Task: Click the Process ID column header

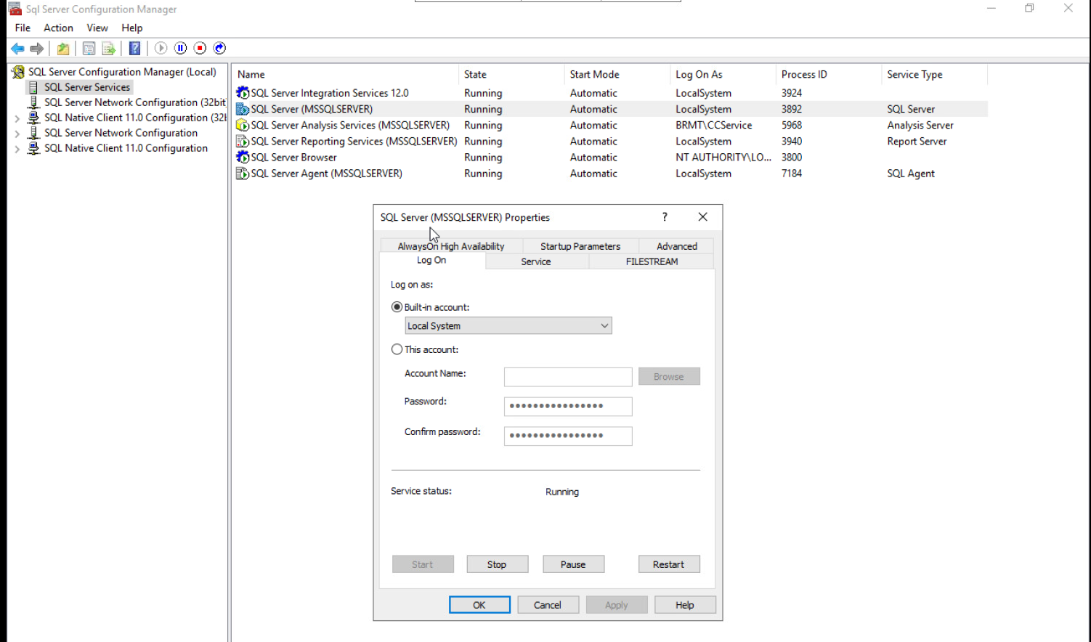Action: [x=829, y=74]
